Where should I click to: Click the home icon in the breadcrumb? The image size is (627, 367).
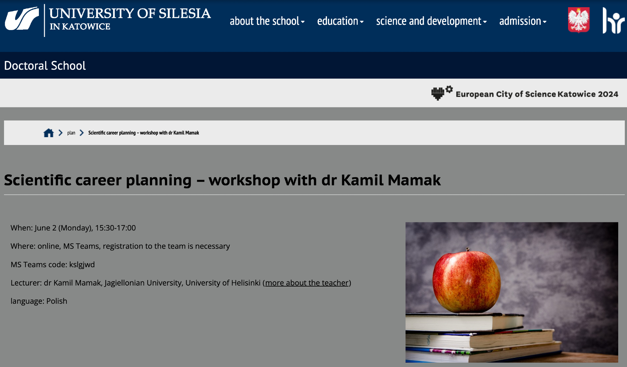pyautogui.click(x=49, y=133)
